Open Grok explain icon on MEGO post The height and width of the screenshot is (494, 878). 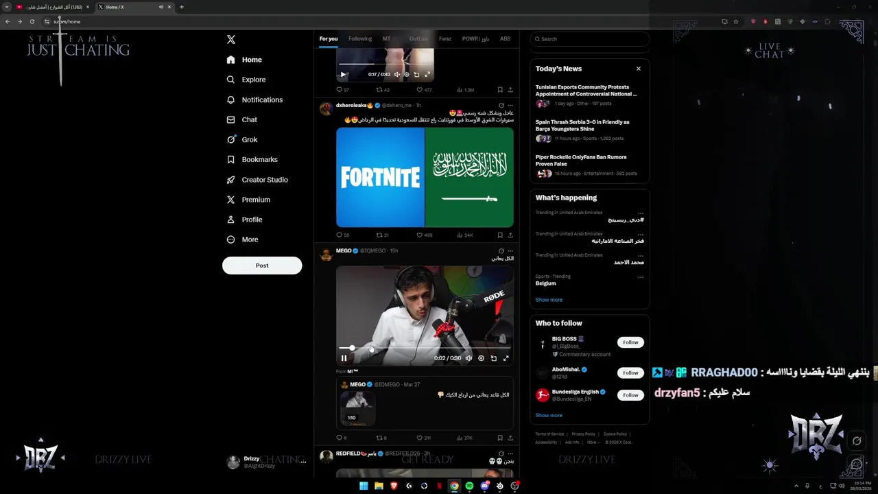click(501, 251)
